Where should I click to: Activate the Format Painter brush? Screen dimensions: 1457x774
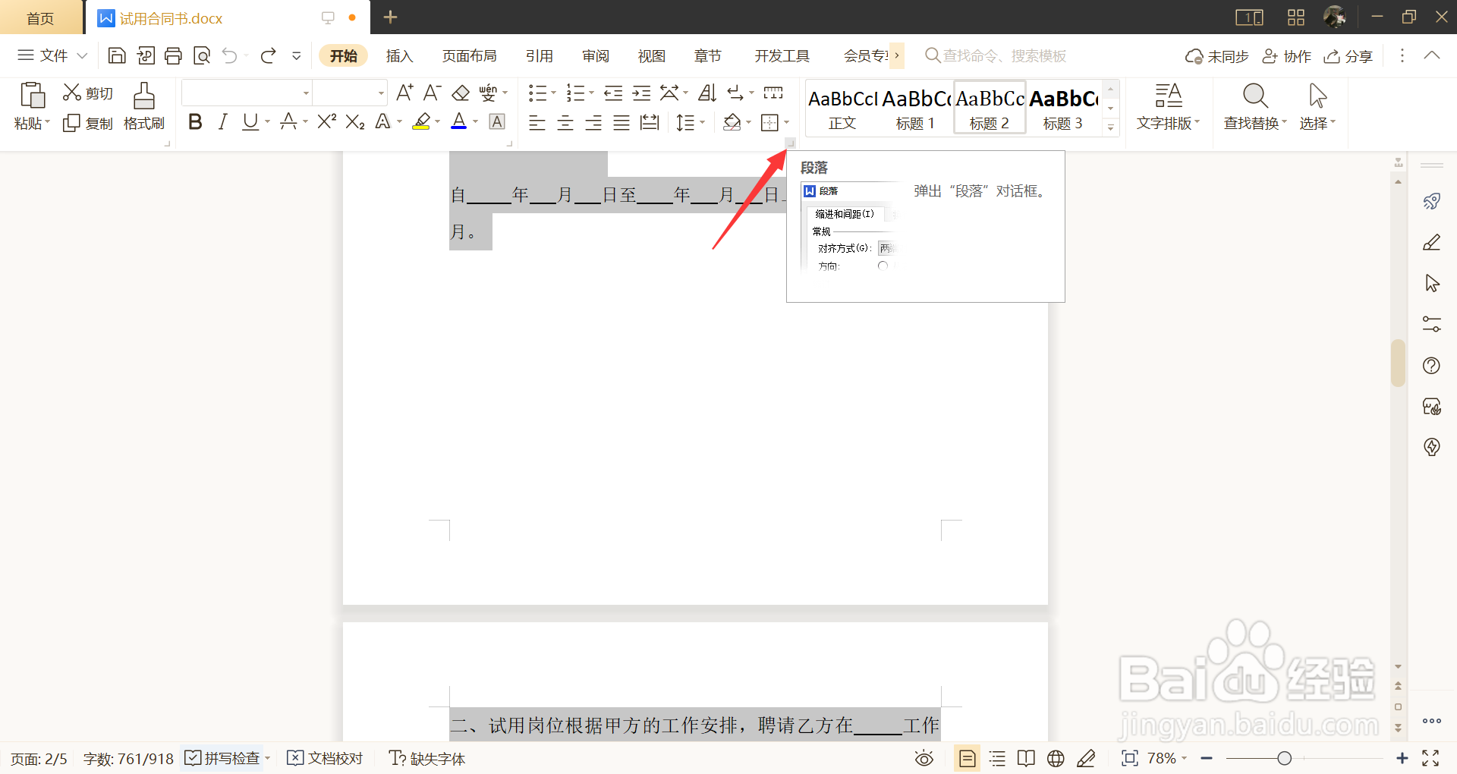click(143, 106)
